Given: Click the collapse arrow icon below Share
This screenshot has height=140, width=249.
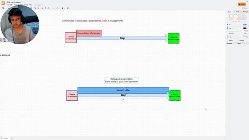Looking at the screenshot, I should [x=247, y=8].
